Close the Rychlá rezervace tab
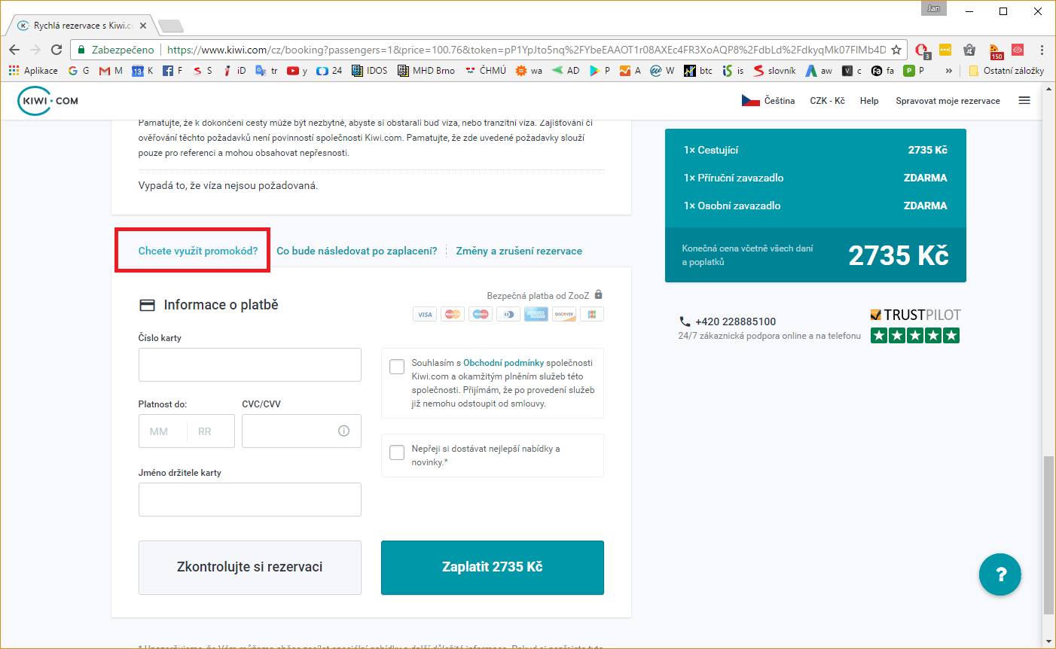The height and width of the screenshot is (649, 1056). (142, 26)
